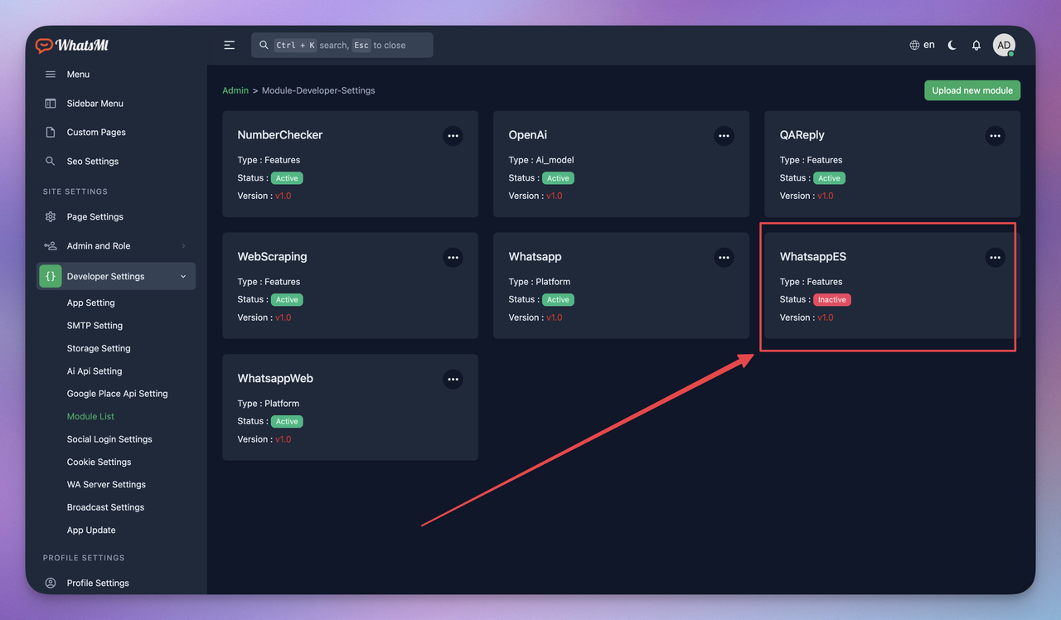Open Cookie Settings item
Image resolution: width=1061 pixels, height=620 pixels.
[99, 463]
